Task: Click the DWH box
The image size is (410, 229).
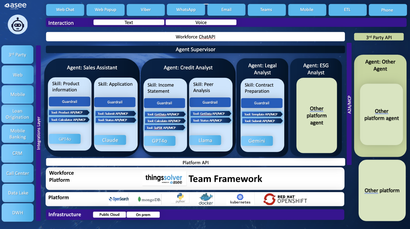Action: click(x=17, y=213)
